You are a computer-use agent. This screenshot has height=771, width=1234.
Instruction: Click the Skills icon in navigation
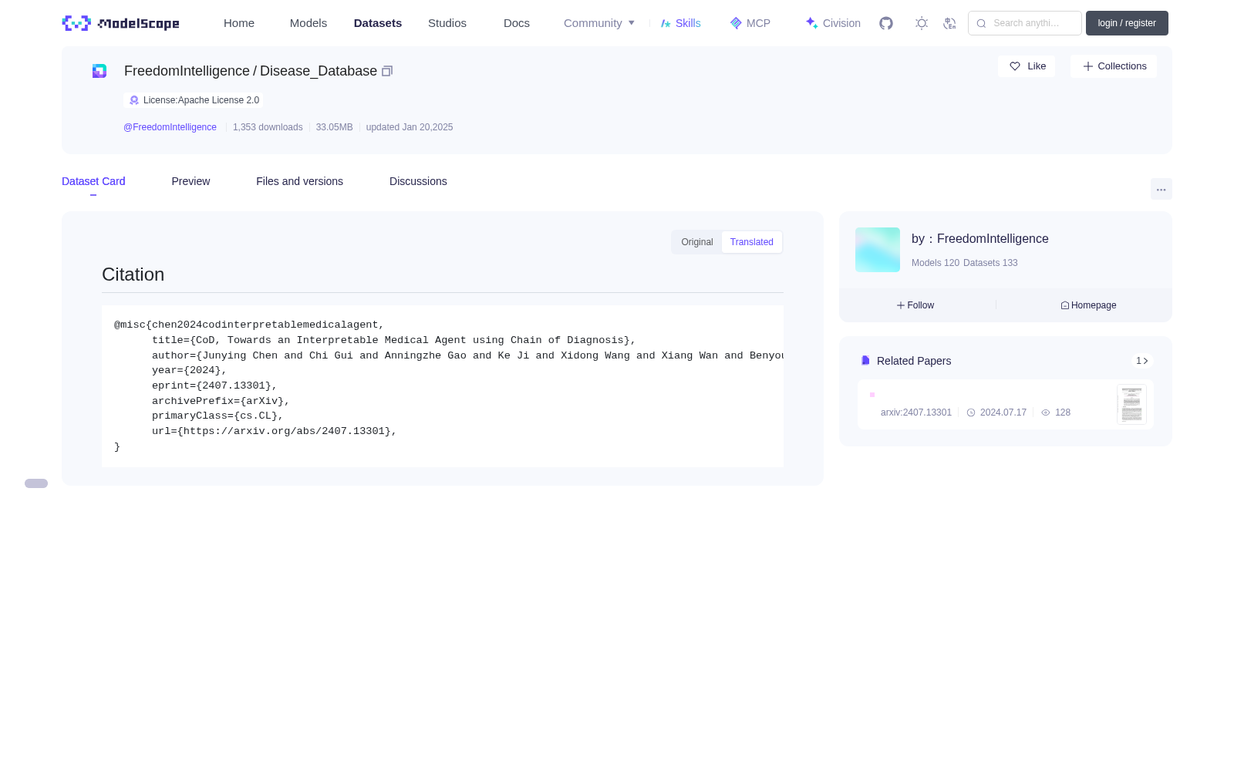[x=666, y=23]
